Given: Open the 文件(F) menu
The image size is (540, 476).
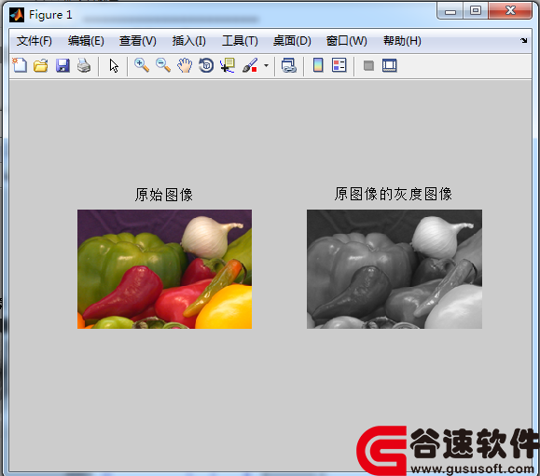Looking at the screenshot, I should 35,41.
